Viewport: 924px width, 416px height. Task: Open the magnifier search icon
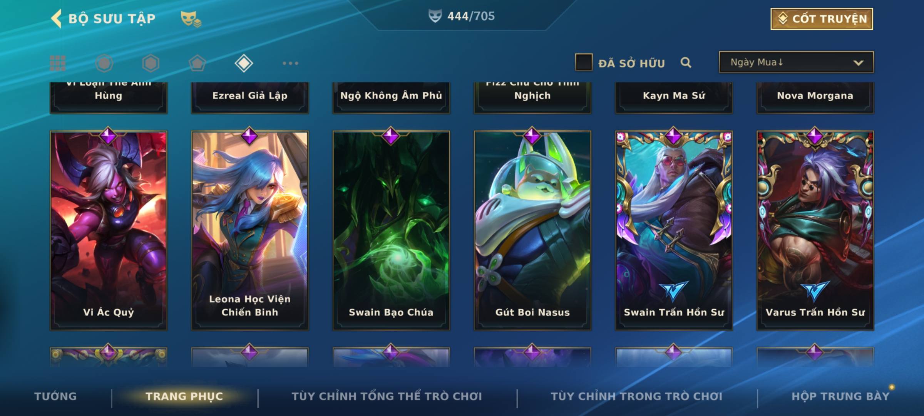pyautogui.click(x=686, y=62)
